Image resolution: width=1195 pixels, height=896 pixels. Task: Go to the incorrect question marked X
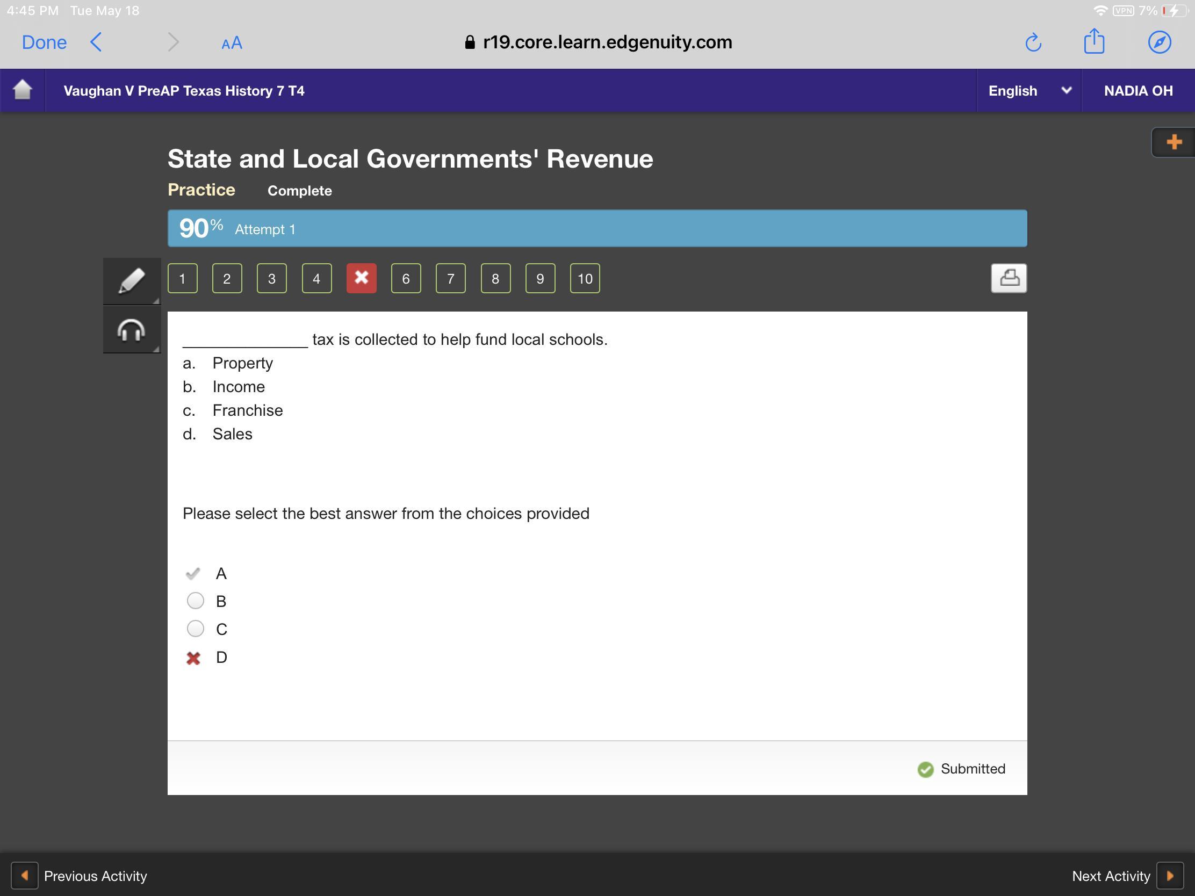tap(361, 278)
